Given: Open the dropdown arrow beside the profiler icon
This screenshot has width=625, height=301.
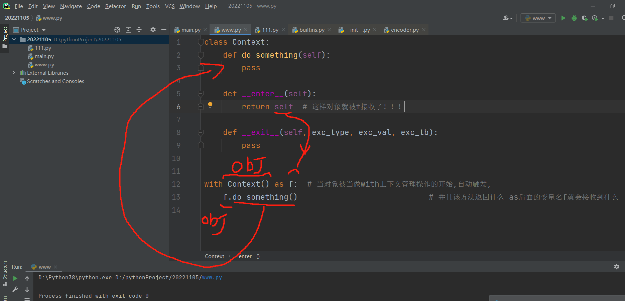Looking at the screenshot, I should tap(603, 18).
